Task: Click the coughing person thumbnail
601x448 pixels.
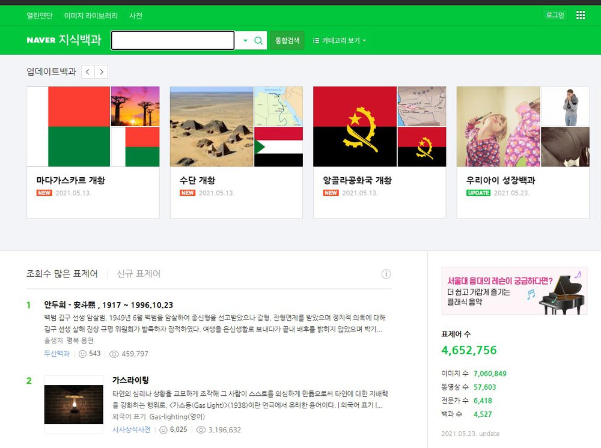Action: (x=565, y=106)
